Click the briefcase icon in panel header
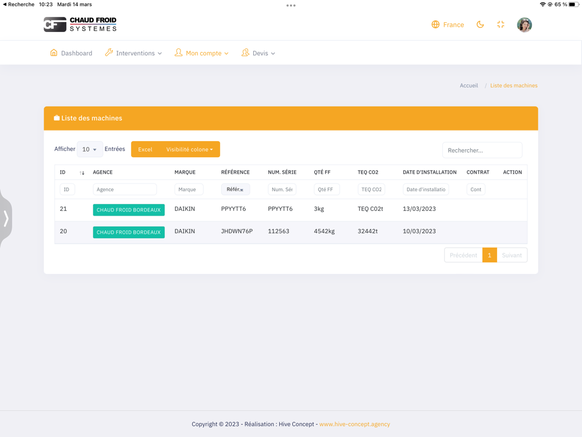Image resolution: width=582 pixels, height=437 pixels. [x=57, y=118]
